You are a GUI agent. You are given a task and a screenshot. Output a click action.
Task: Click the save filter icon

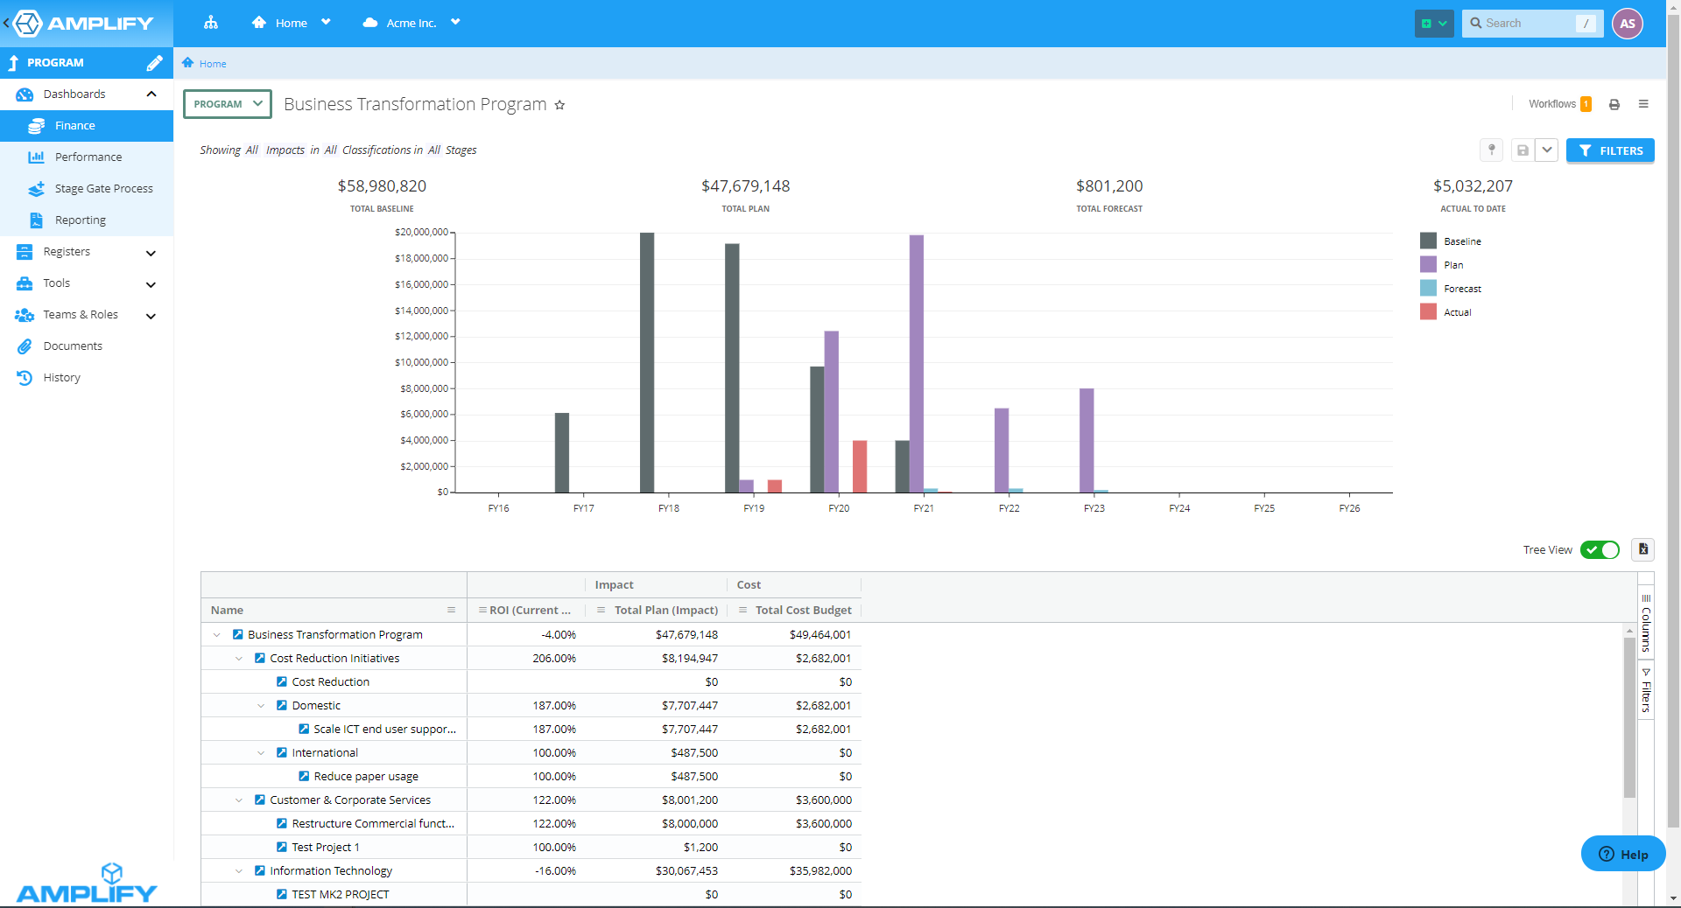pyautogui.click(x=1523, y=150)
